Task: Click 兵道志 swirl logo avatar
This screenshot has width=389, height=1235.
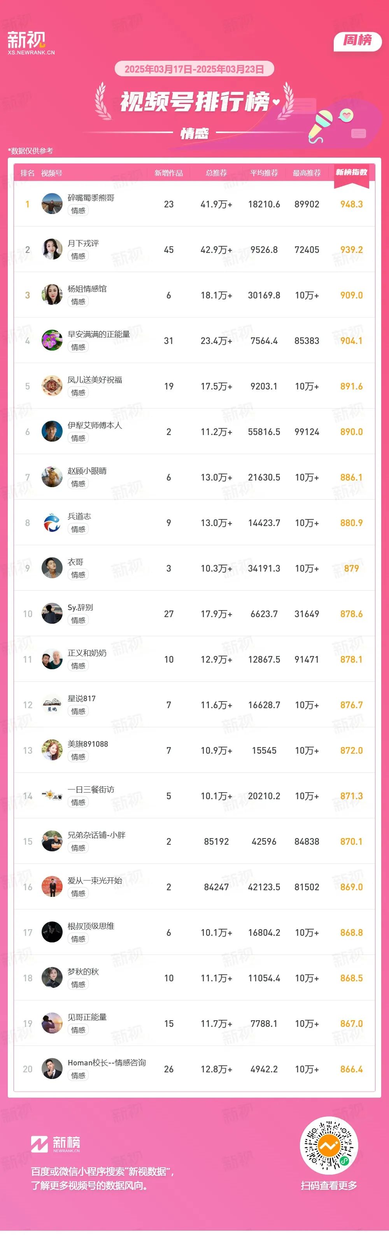Action: click(52, 523)
